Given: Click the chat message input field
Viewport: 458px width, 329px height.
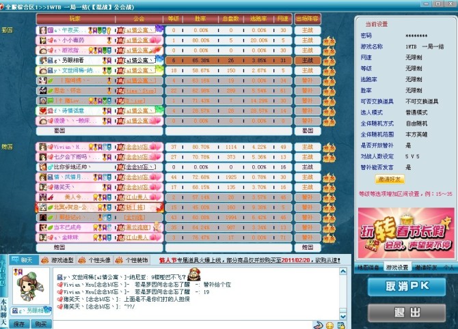Looking at the screenshot, I should tap(183, 325).
